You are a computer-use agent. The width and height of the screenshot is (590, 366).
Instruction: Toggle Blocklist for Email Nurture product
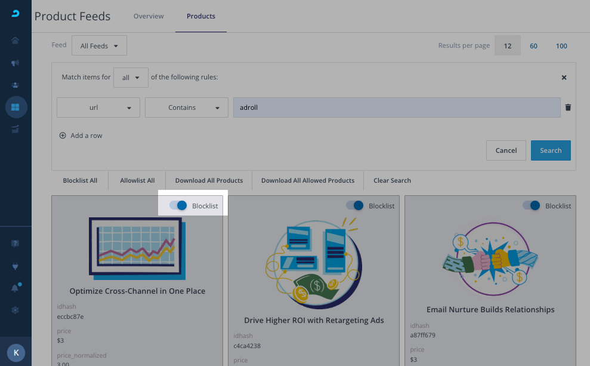[531, 205]
